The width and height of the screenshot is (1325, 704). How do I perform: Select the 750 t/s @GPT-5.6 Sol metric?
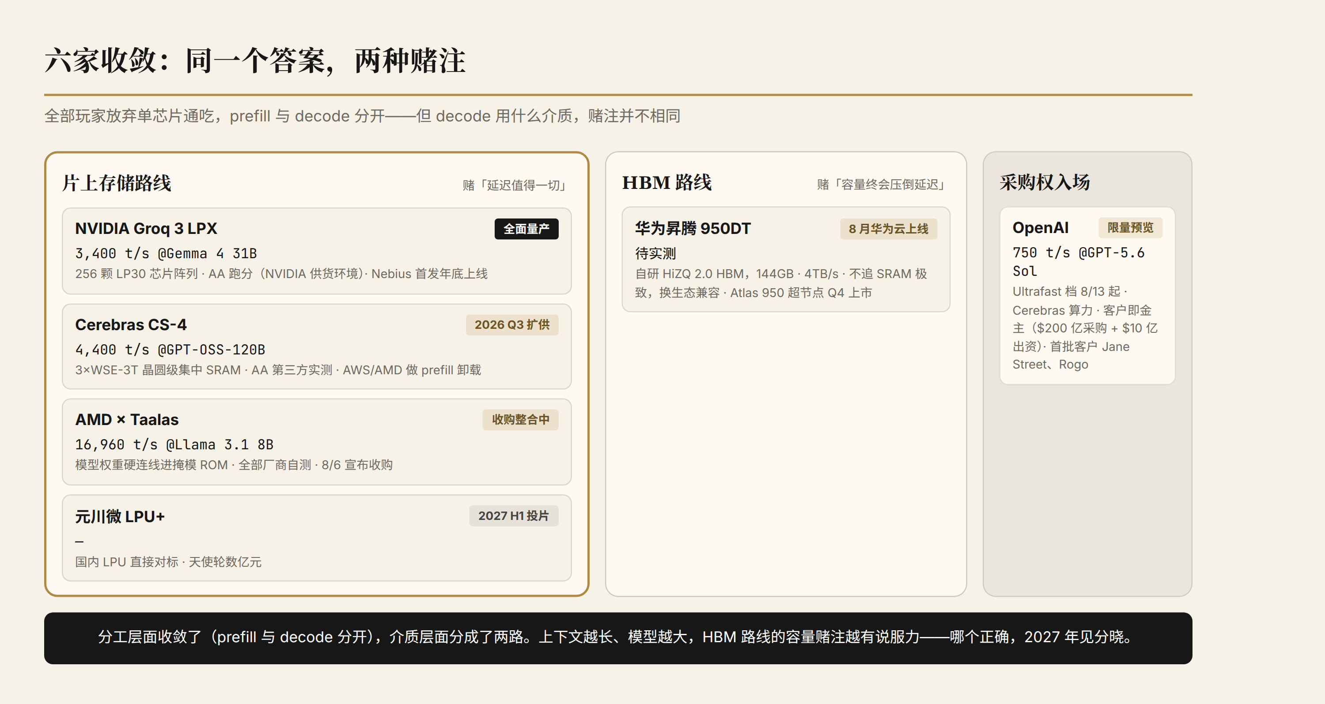click(x=1078, y=262)
